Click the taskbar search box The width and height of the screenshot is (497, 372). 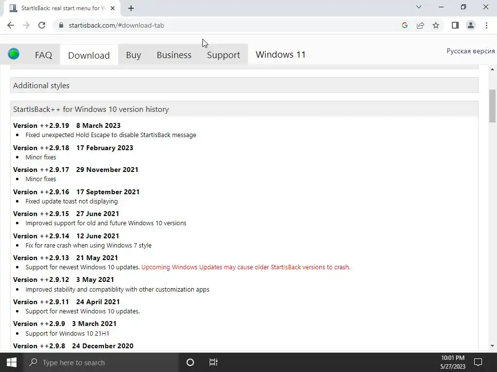(x=101, y=362)
